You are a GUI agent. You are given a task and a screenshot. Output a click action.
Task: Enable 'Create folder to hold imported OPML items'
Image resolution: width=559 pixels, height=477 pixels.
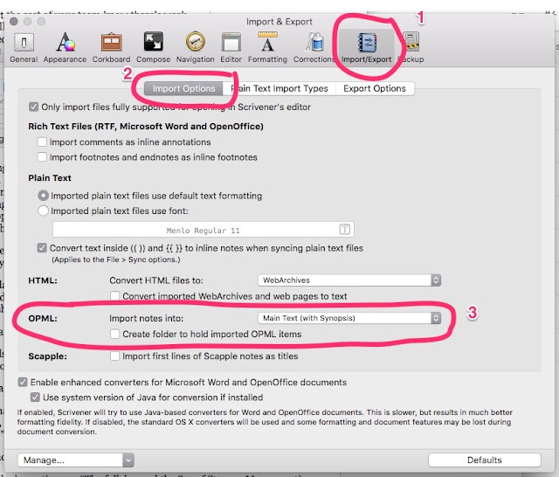(114, 334)
